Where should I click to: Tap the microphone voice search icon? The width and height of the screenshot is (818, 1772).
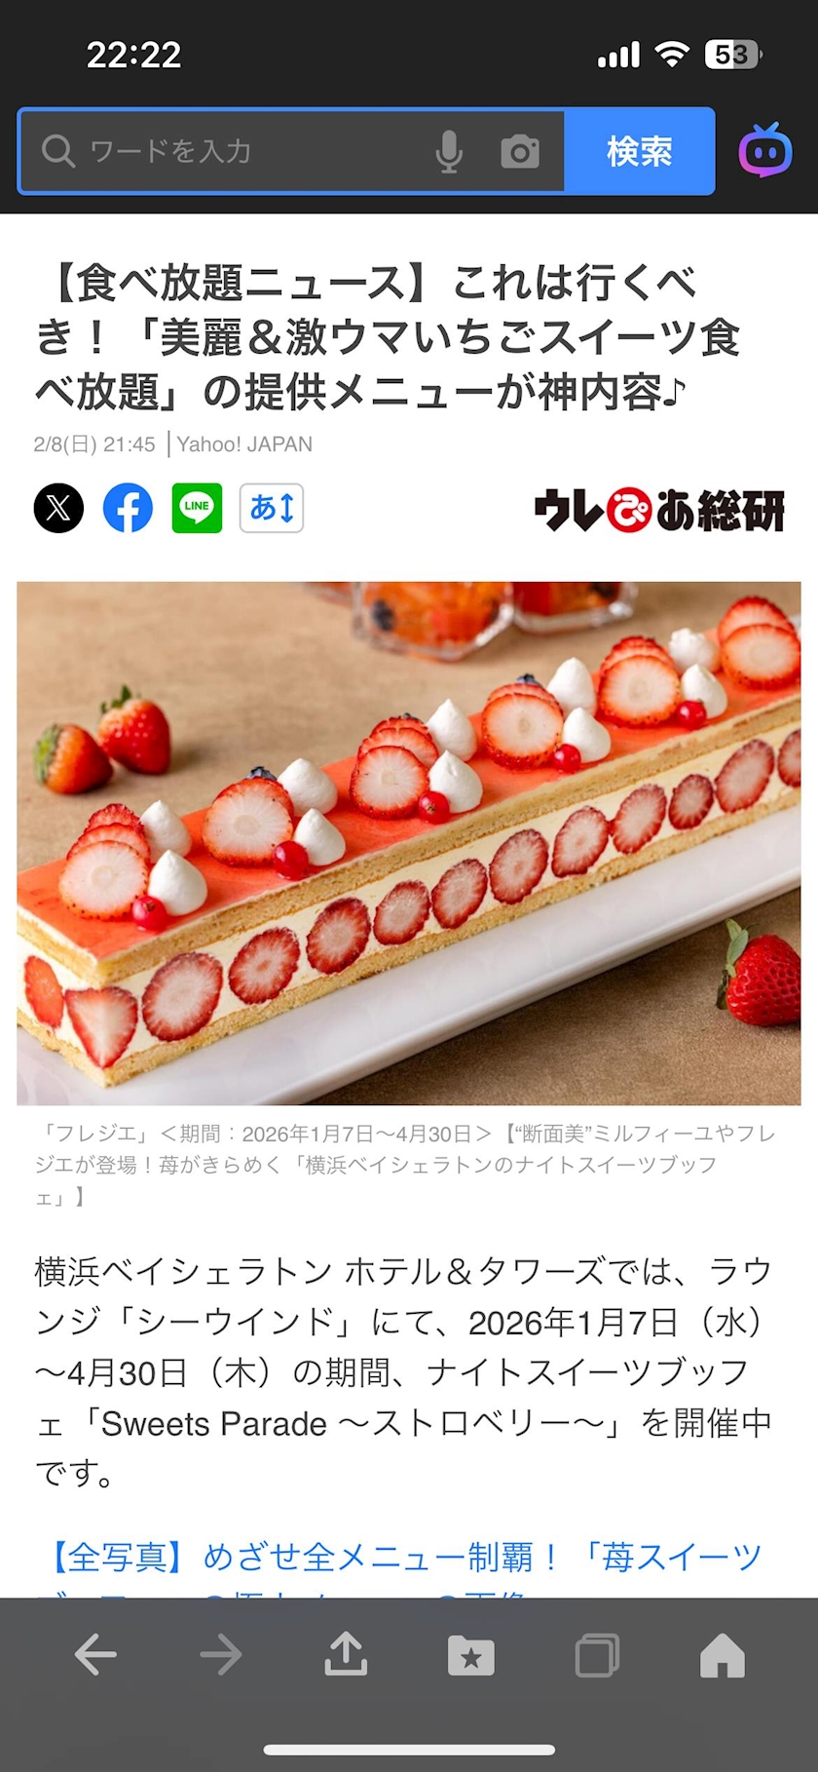(x=449, y=152)
